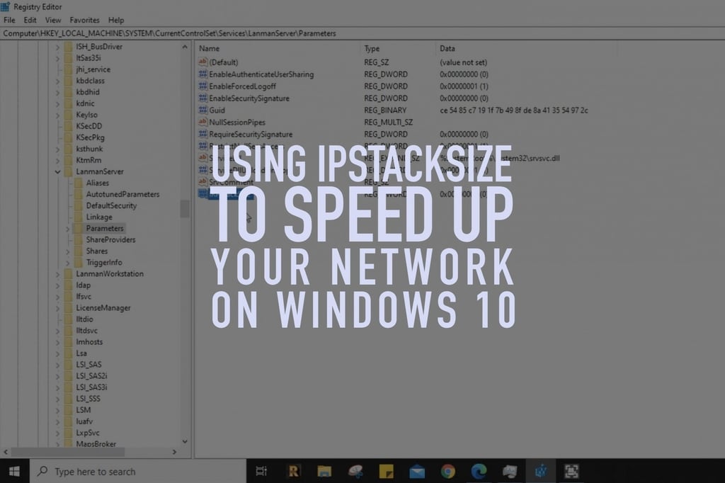The height and width of the screenshot is (483, 725).
Task: Click the tree pane horizontal scroll right arrow
Action: tap(174, 452)
